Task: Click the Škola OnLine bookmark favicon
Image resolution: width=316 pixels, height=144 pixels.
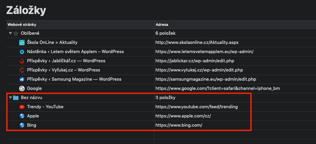Action: tap(22, 43)
